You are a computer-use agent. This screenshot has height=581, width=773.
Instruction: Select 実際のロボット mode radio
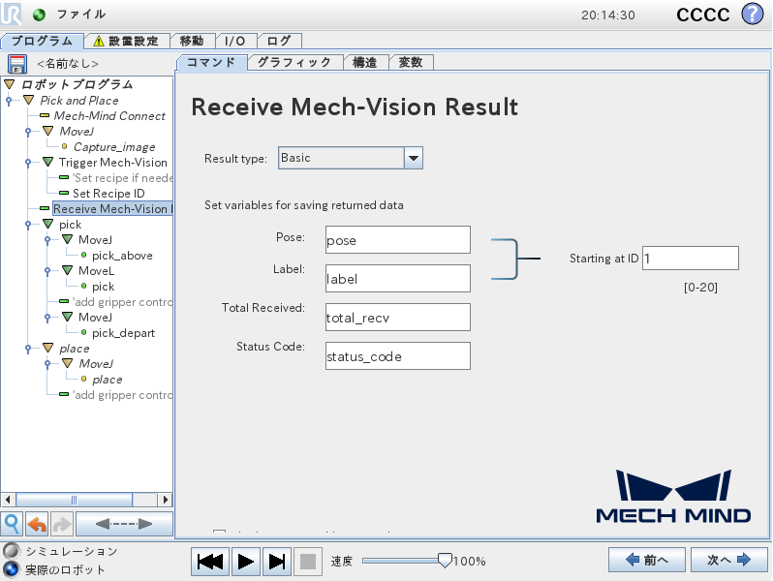coord(12,569)
